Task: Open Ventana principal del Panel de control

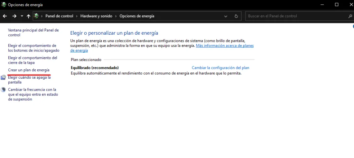Action: 34,33
